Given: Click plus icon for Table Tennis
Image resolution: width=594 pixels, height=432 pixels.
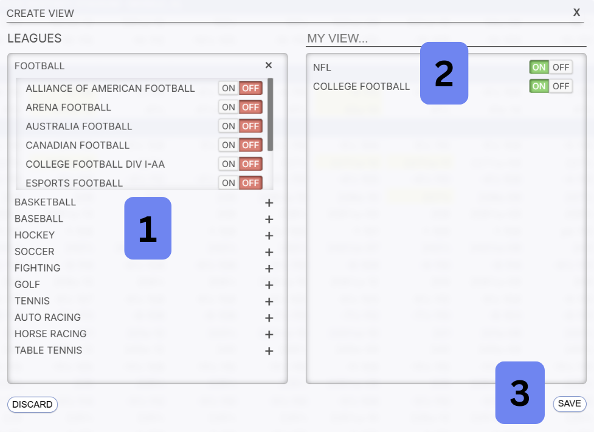Looking at the screenshot, I should tap(269, 351).
